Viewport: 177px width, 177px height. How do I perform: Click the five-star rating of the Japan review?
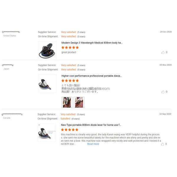[70, 81]
